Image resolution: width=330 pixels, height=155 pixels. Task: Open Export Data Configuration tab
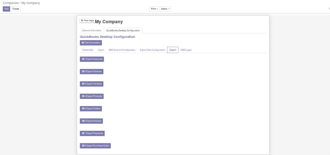(152, 50)
